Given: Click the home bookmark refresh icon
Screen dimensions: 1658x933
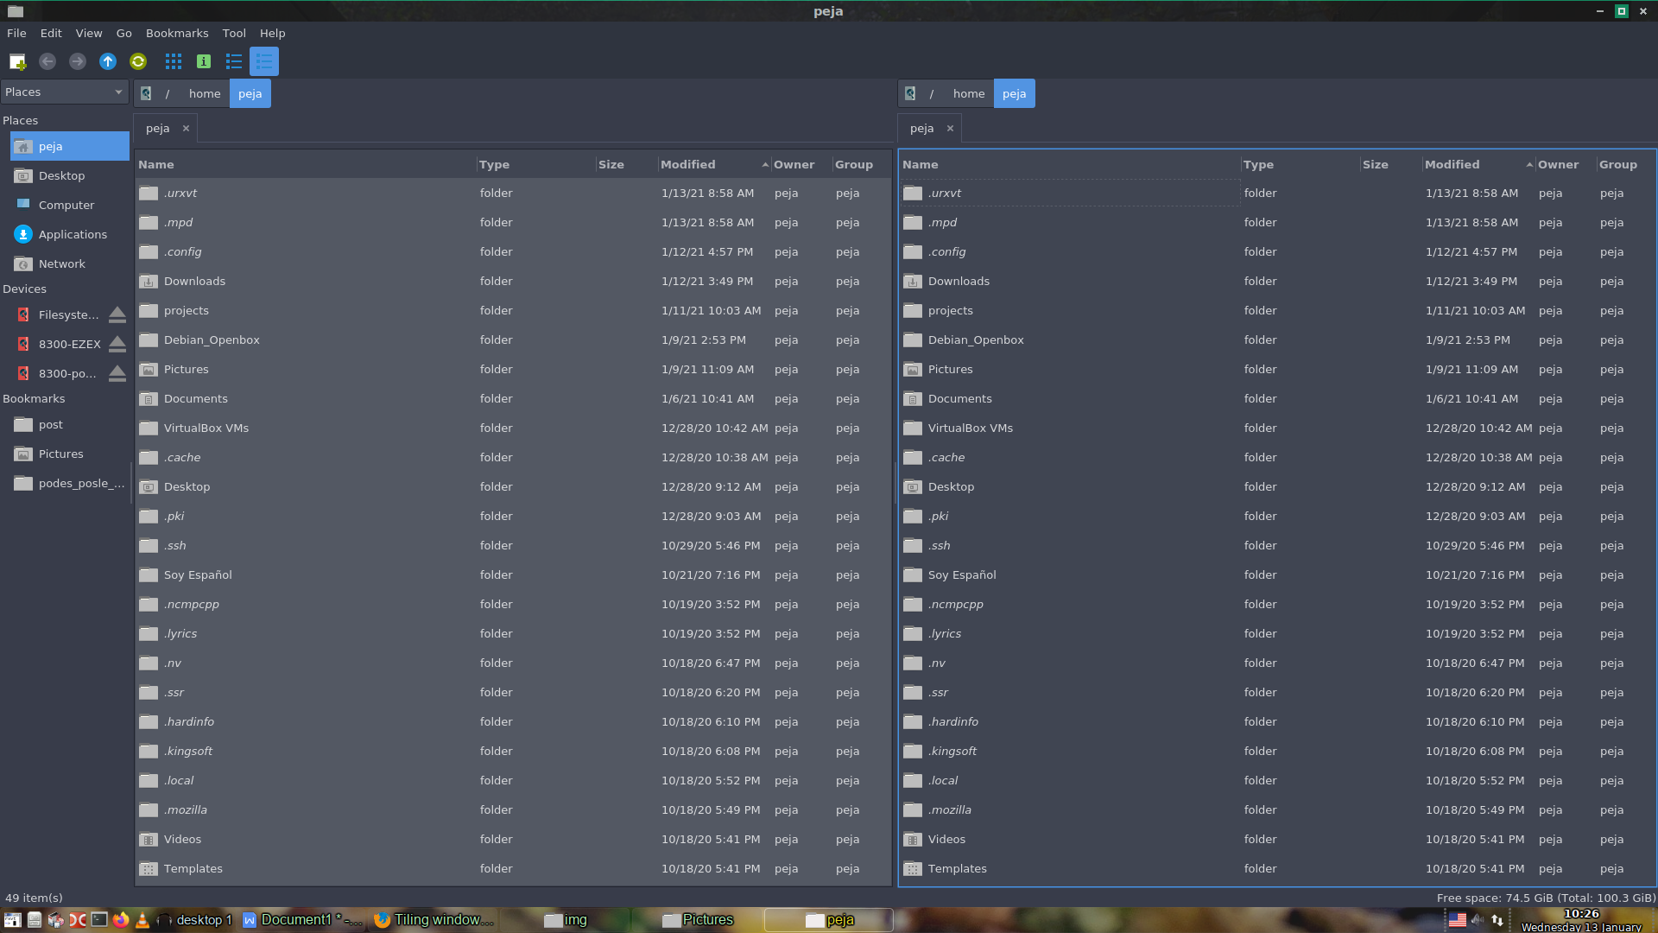Looking at the screenshot, I should (139, 61).
